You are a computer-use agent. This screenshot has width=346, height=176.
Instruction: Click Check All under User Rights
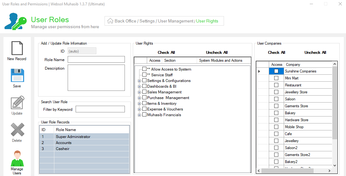click(166, 53)
